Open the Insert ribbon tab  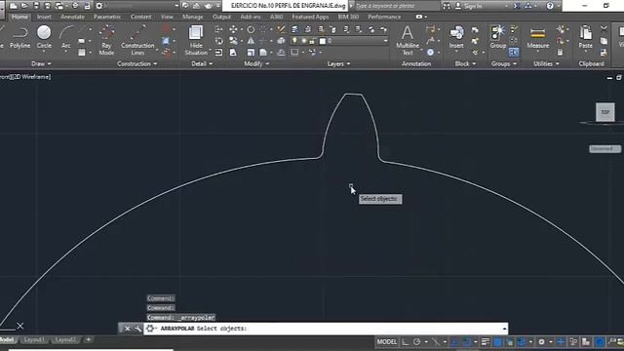point(44,17)
